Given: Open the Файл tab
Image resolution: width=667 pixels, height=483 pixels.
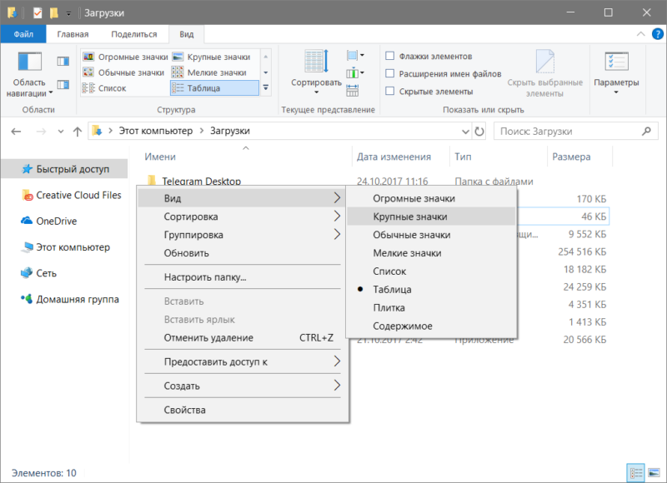Looking at the screenshot, I should click(x=23, y=34).
